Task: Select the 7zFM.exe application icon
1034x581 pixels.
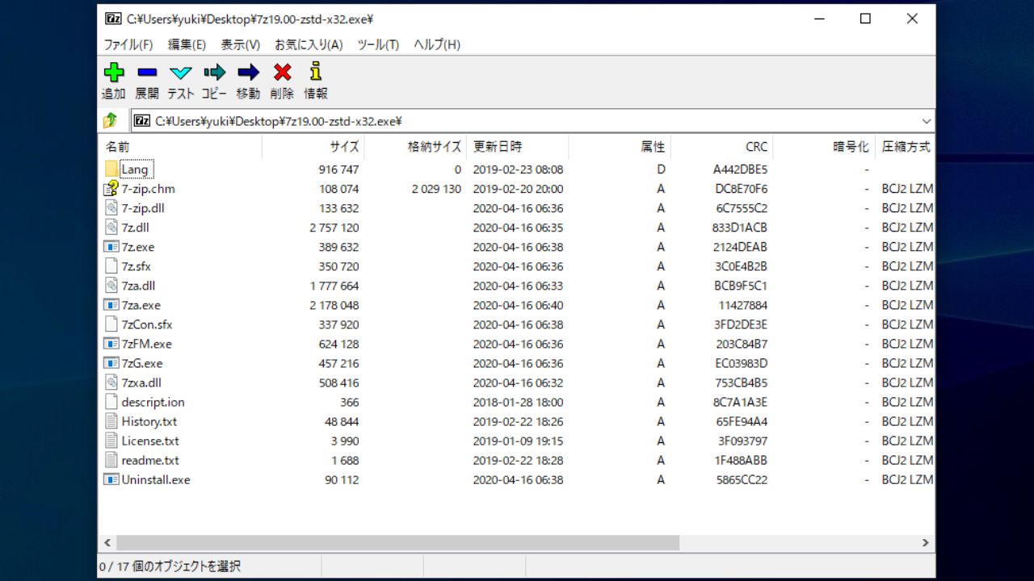Action: click(111, 344)
